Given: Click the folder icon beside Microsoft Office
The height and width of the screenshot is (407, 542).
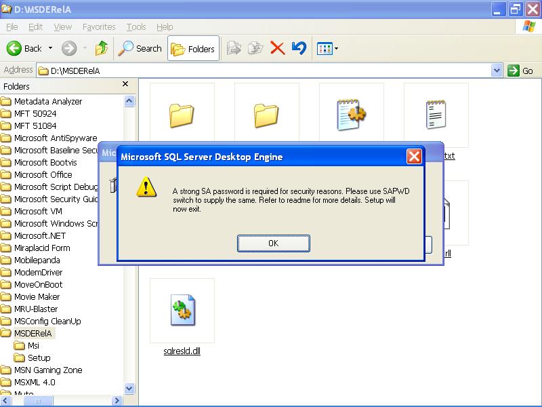Looking at the screenshot, I should (6, 175).
